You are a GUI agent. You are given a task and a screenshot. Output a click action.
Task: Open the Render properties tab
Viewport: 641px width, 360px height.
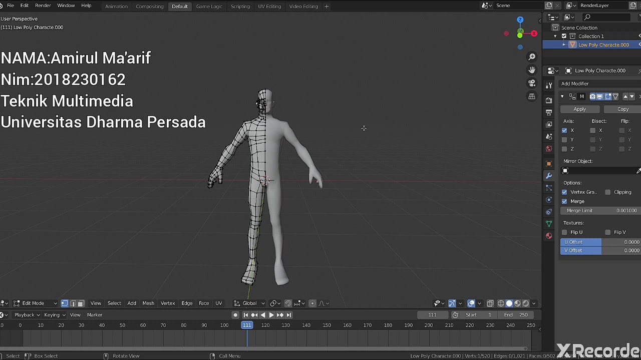point(549,100)
